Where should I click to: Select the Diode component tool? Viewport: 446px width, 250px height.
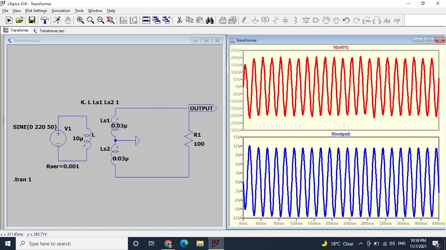point(306,20)
